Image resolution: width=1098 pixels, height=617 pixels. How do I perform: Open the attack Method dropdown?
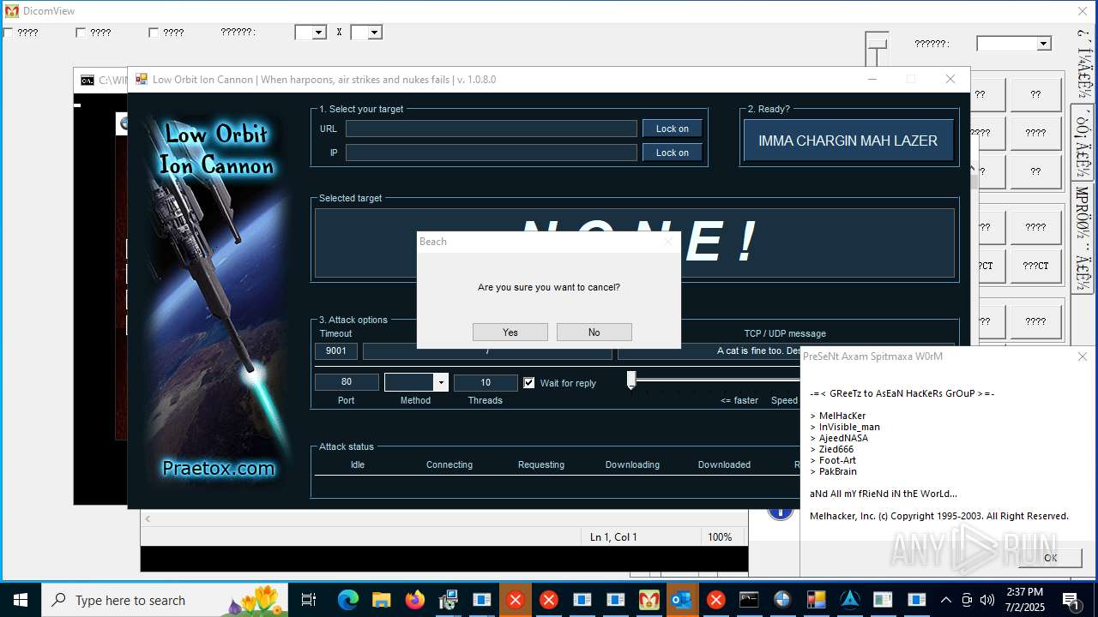(441, 382)
